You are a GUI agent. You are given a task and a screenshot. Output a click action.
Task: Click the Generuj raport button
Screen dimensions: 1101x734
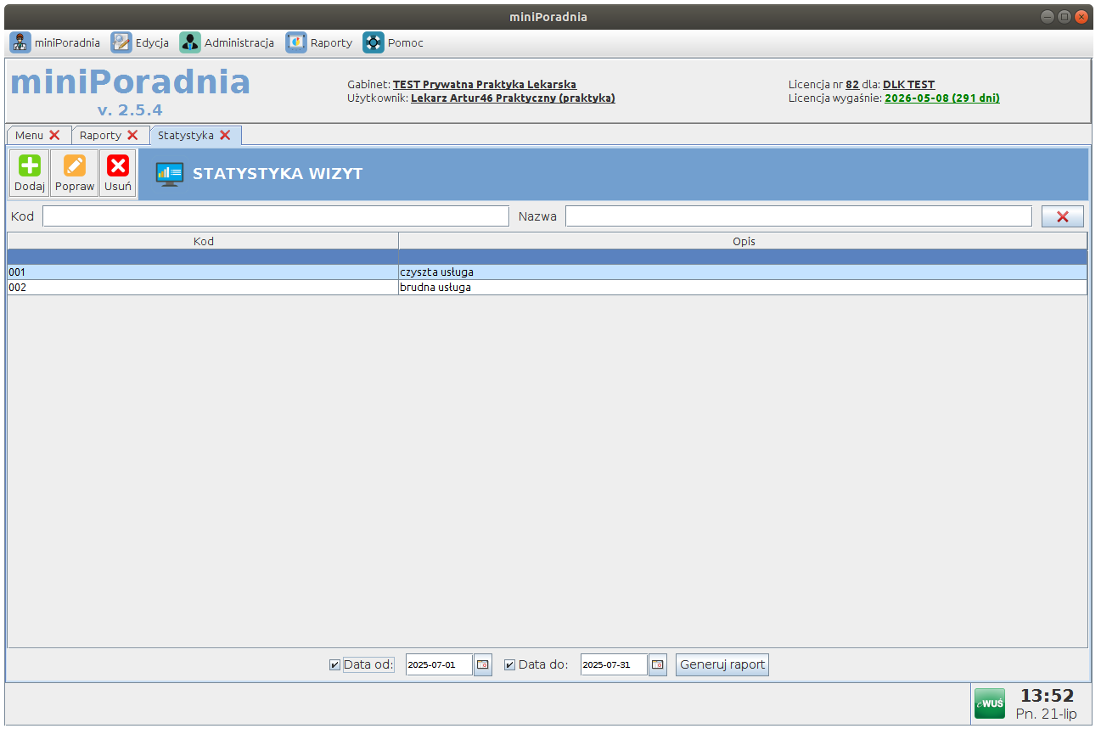722,665
